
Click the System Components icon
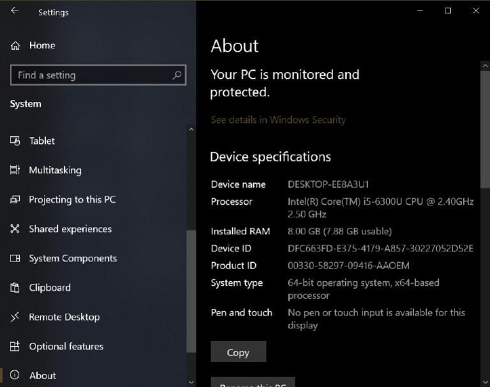(x=15, y=258)
